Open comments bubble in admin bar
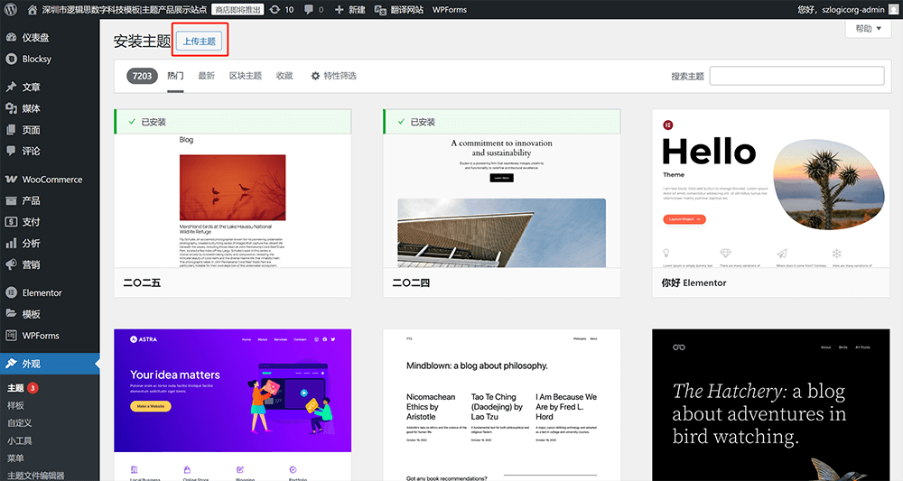Image resolution: width=903 pixels, height=481 pixels. click(313, 10)
